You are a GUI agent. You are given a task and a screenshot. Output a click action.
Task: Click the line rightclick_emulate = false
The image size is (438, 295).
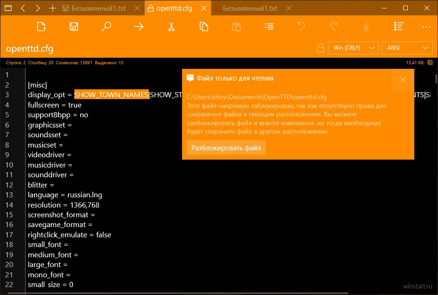pos(69,235)
